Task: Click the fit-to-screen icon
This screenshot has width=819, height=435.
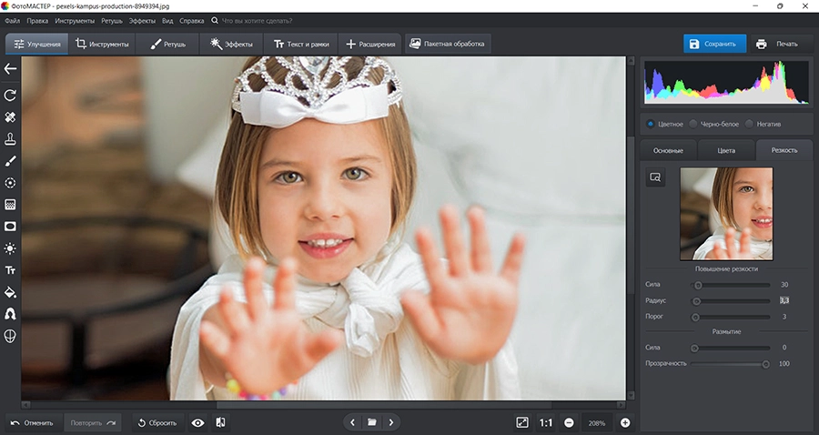Action: [x=521, y=422]
